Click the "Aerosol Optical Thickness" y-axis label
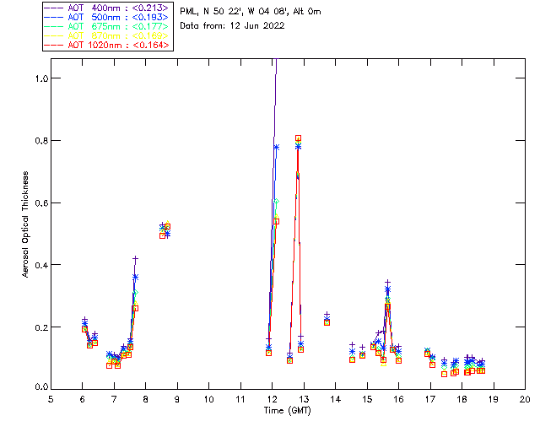 25,224
